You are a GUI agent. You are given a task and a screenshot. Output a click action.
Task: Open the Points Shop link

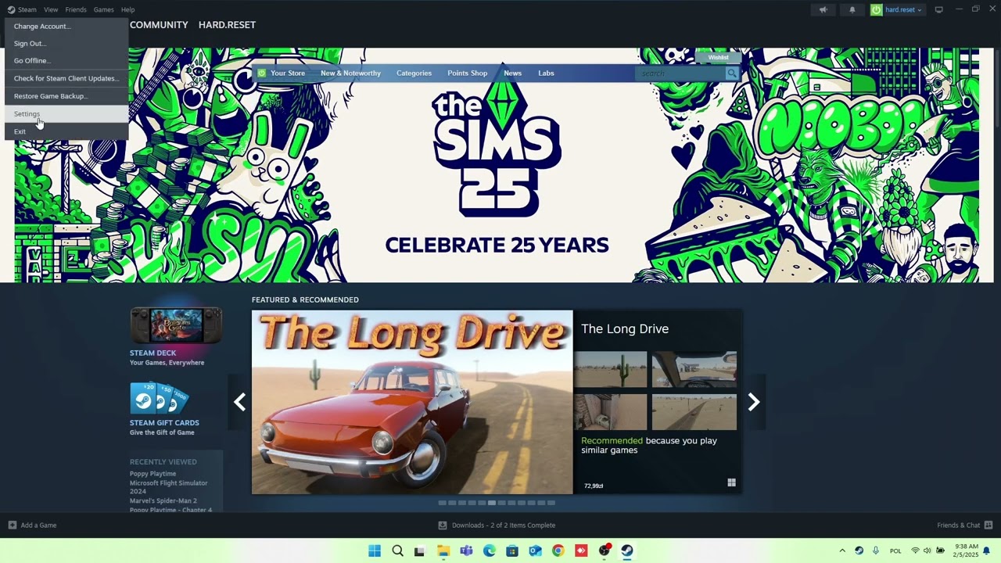point(467,73)
